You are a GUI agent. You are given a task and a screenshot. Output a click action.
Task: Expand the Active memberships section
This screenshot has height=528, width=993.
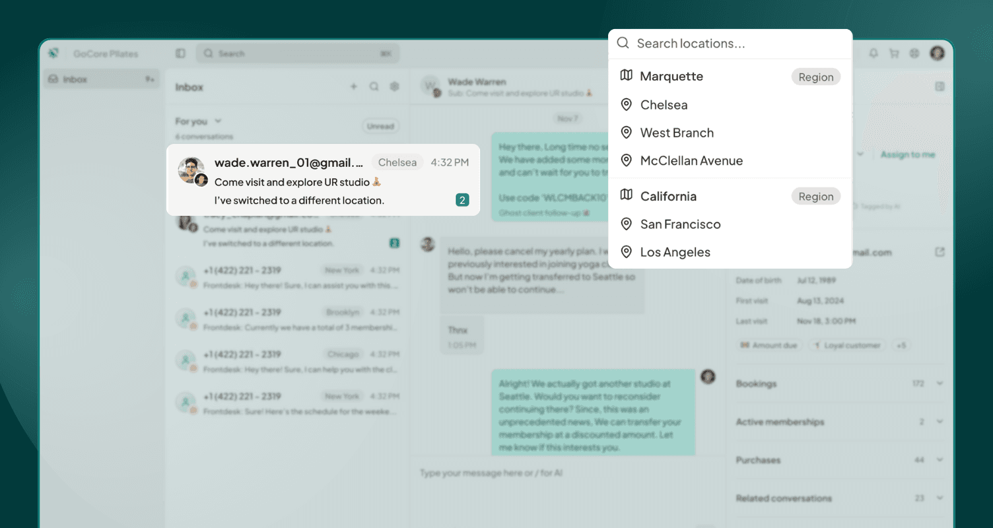[940, 422]
